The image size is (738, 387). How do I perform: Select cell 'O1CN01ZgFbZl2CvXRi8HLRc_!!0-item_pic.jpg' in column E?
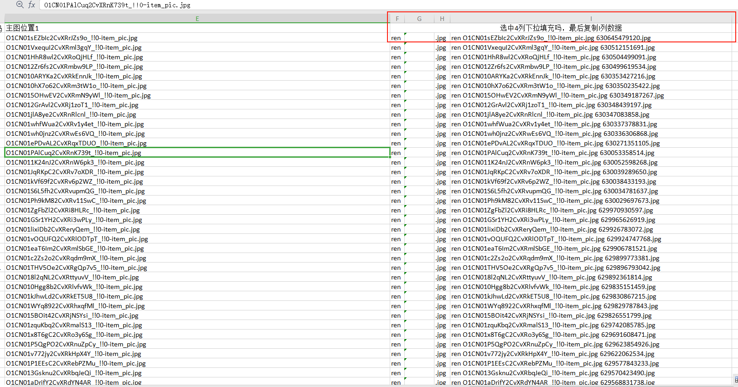tap(197, 210)
